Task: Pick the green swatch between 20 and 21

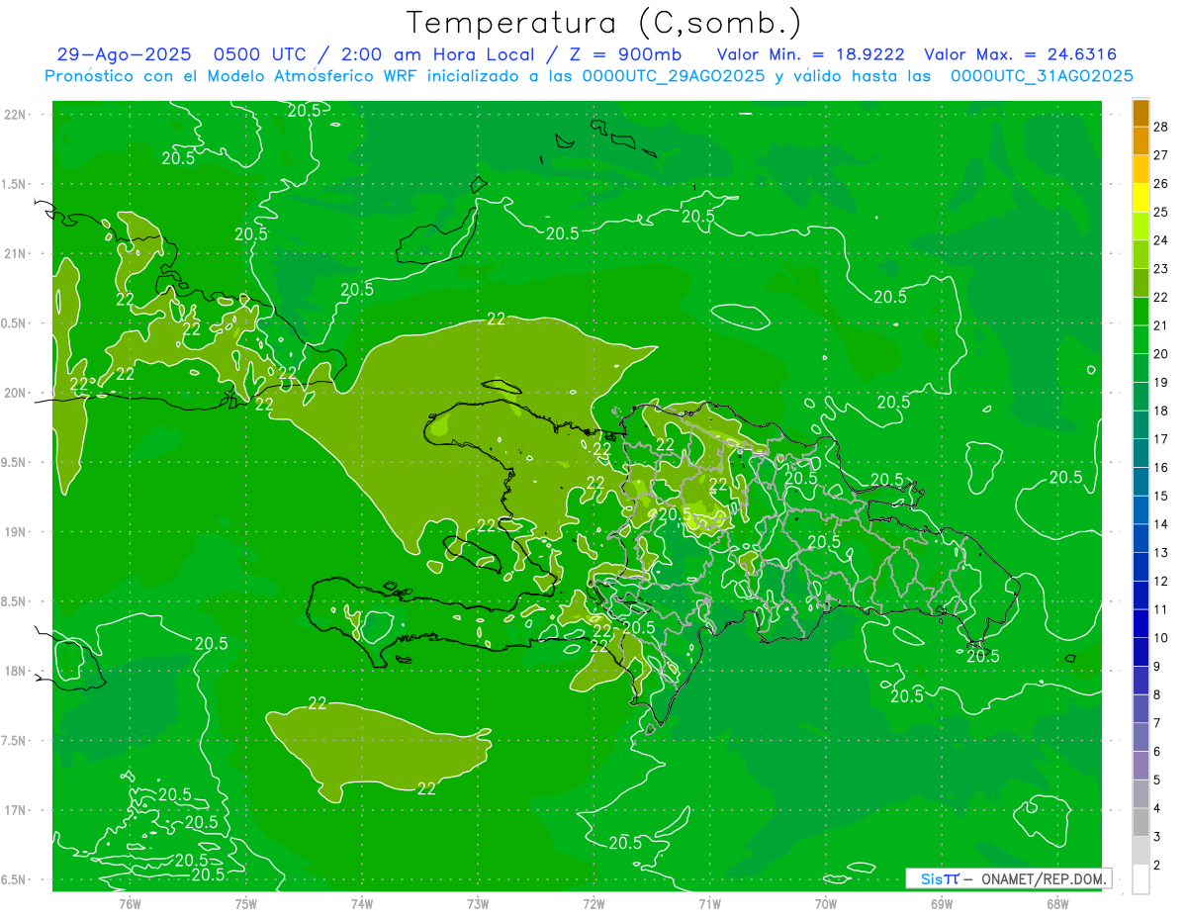Action: [1141, 340]
